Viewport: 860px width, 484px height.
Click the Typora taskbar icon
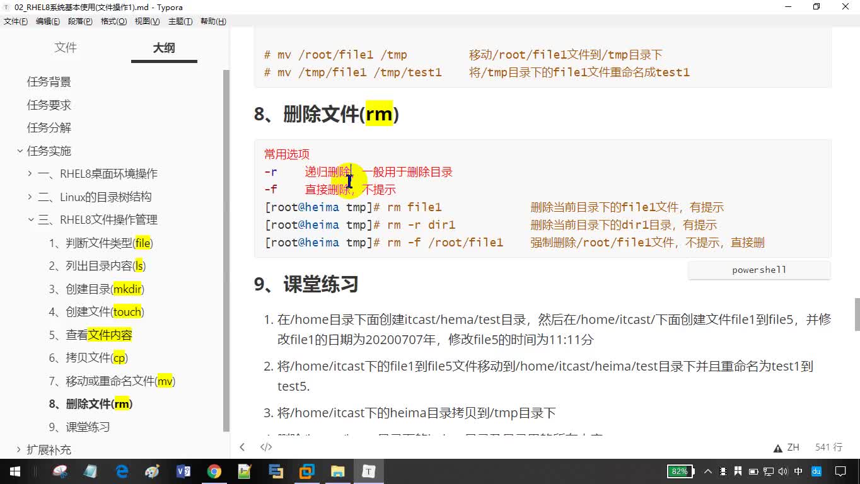tap(369, 471)
